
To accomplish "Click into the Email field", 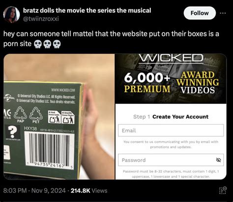I will (x=171, y=131).
